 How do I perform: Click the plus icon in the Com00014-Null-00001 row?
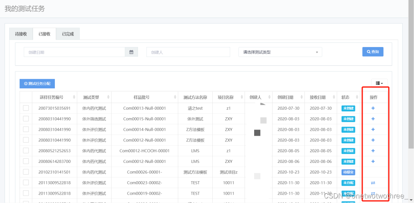[373, 130]
